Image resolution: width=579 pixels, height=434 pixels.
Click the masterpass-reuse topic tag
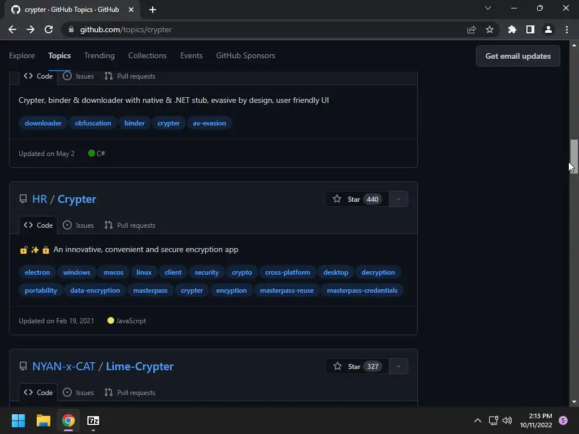point(287,290)
